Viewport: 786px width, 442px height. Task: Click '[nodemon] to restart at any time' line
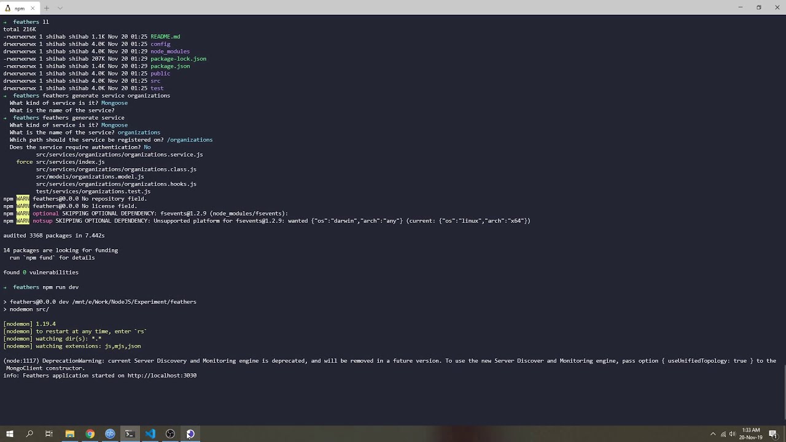75,331
